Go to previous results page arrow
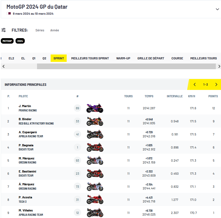 pyautogui.click(x=195, y=84)
